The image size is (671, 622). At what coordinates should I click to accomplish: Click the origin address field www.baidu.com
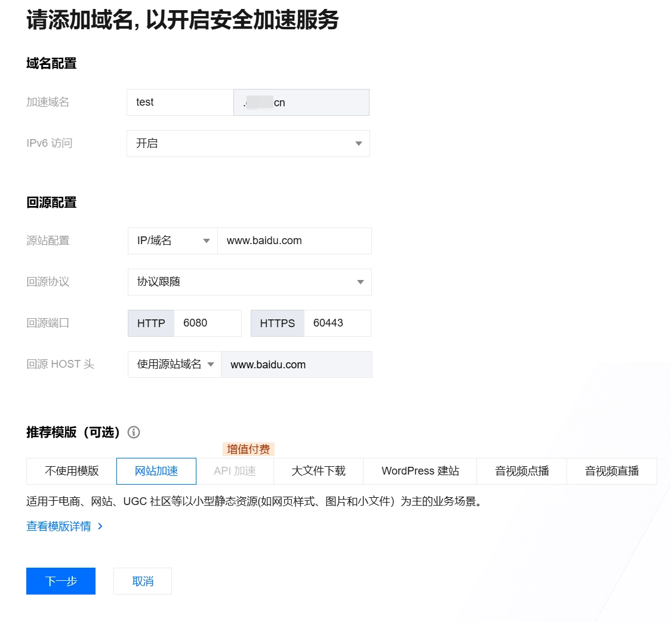(x=294, y=241)
